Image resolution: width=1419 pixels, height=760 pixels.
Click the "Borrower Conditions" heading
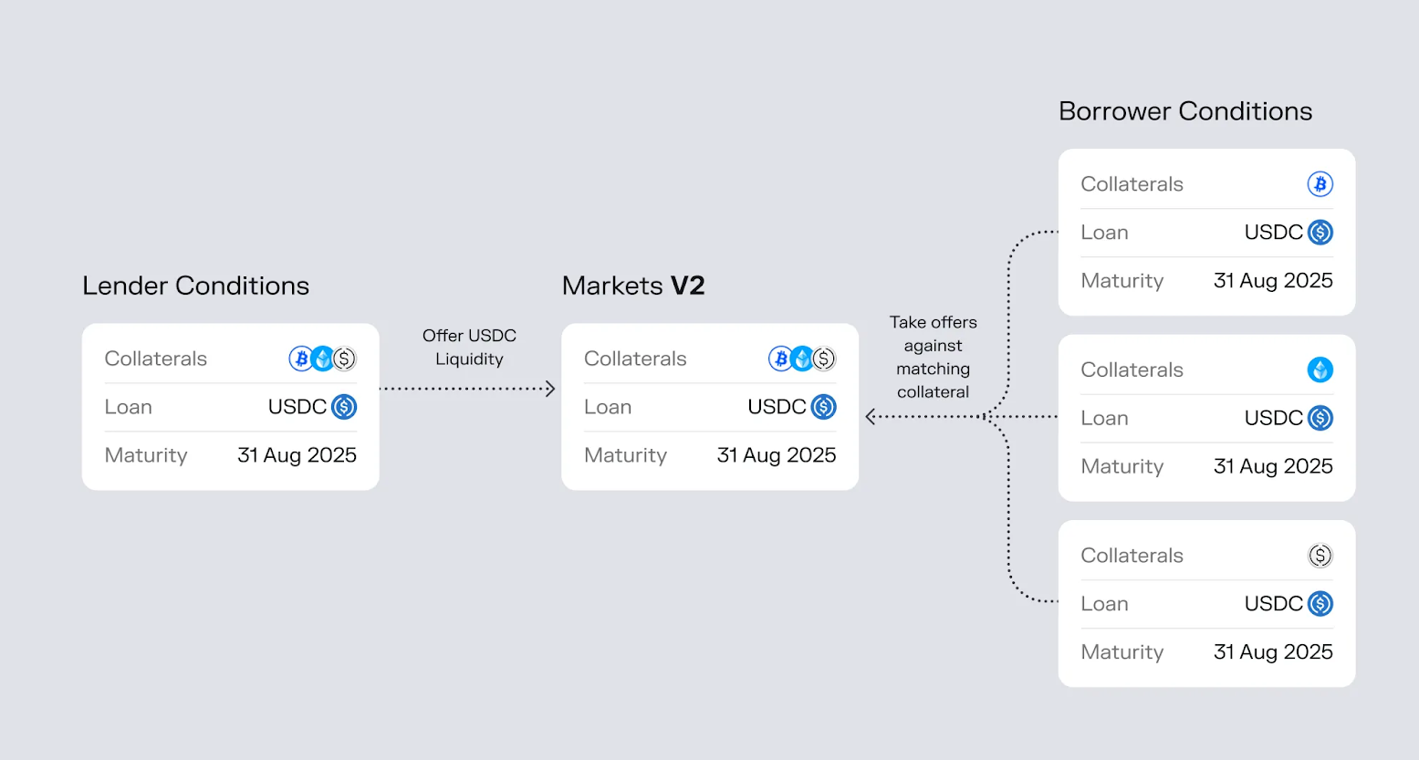[1184, 111]
